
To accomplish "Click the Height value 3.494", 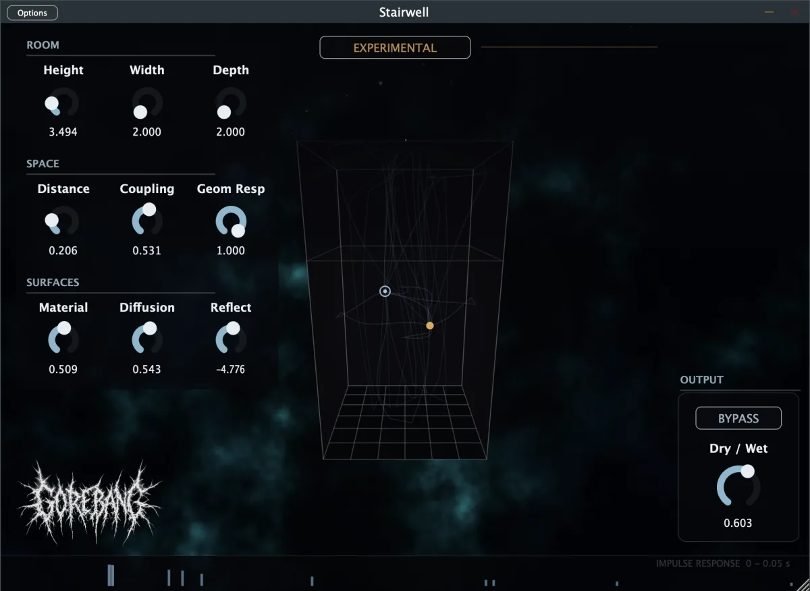I will coord(63,132).
